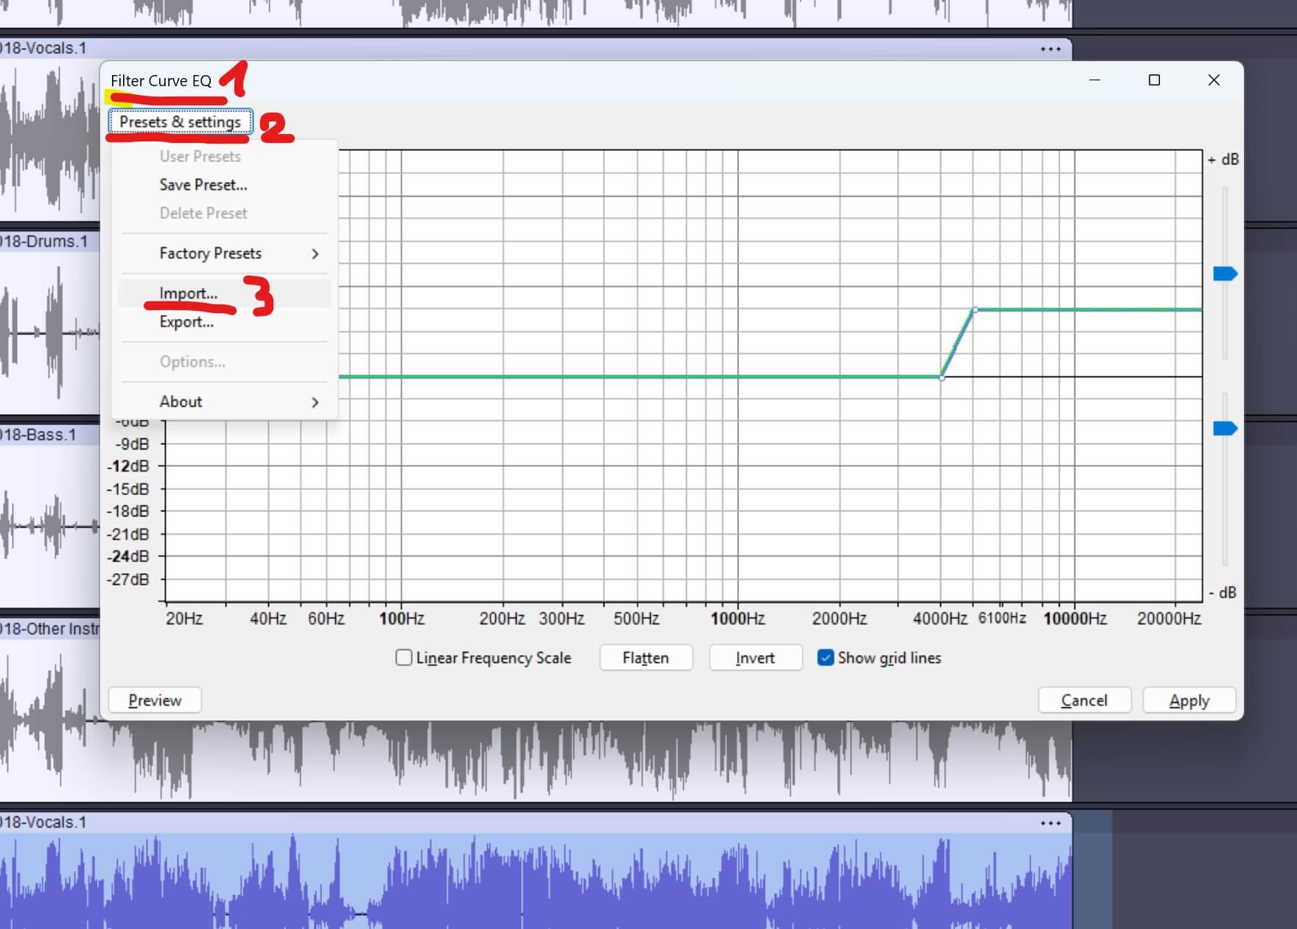Open the top Vocals track options menu
1297x929 pixels.
point(1050,49)
